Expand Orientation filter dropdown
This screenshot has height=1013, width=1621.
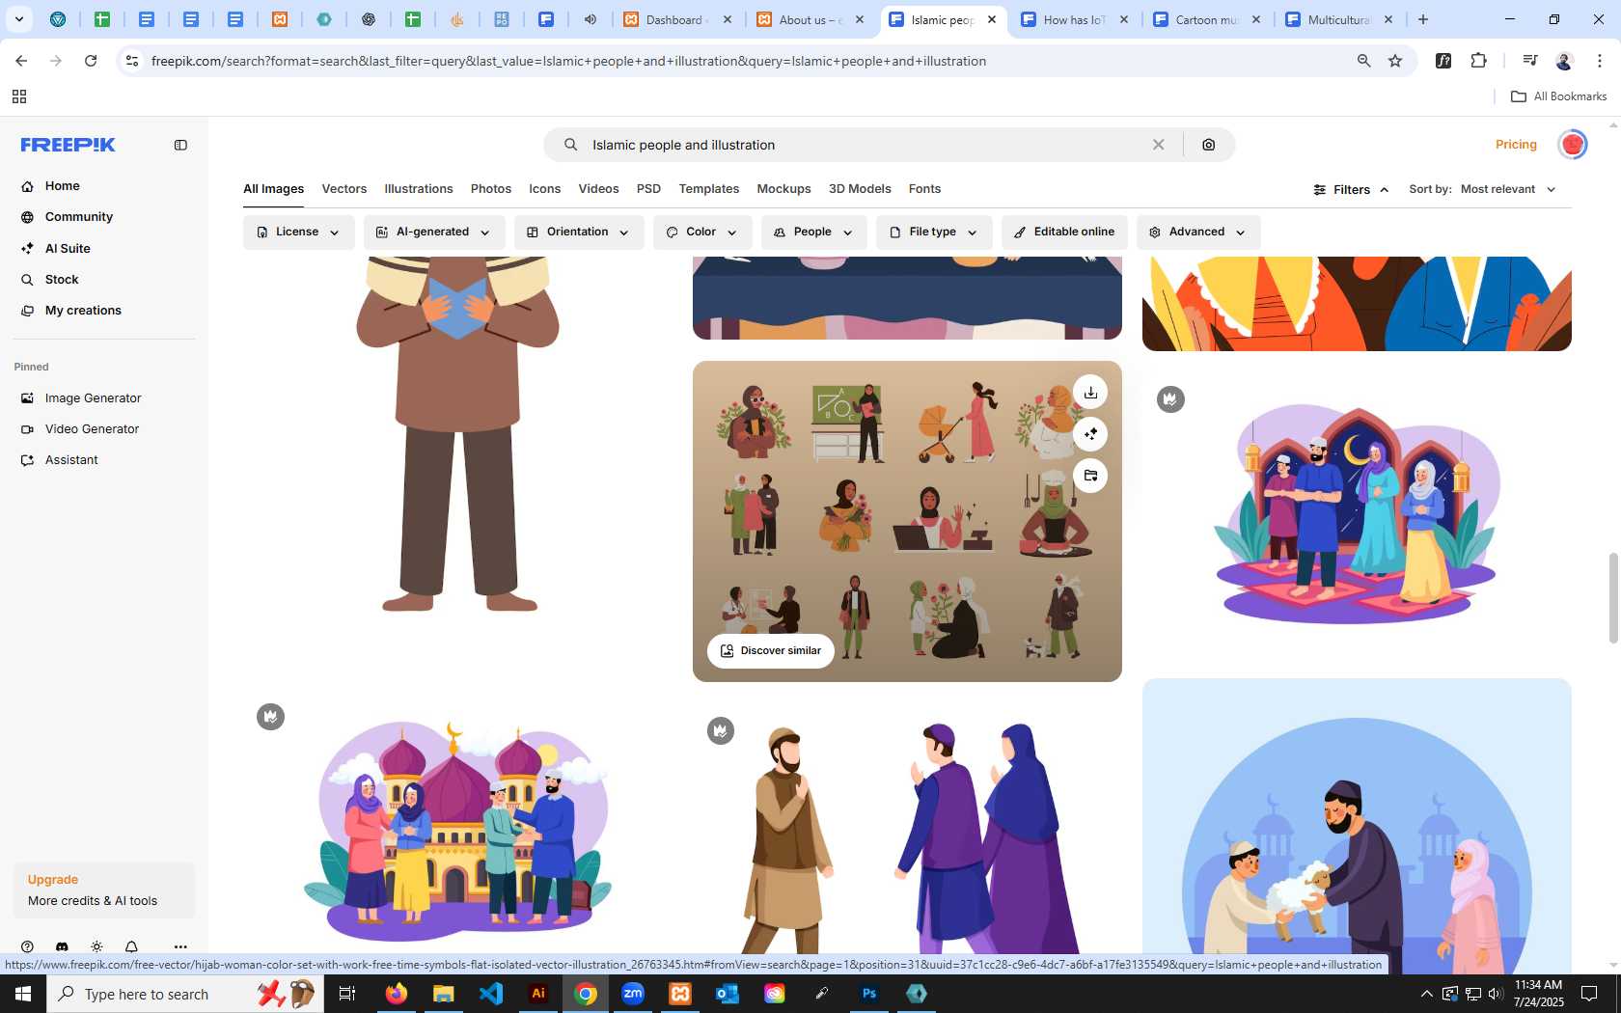click(x=578, y=233)
